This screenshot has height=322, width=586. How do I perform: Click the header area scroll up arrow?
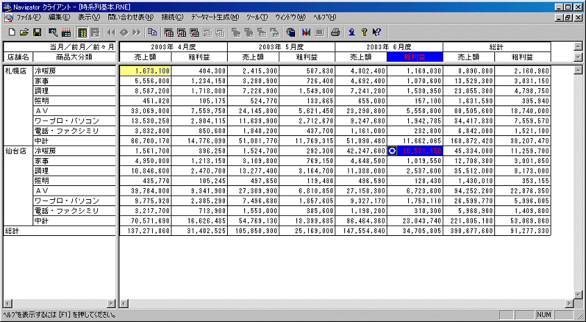tap(578, 46)
